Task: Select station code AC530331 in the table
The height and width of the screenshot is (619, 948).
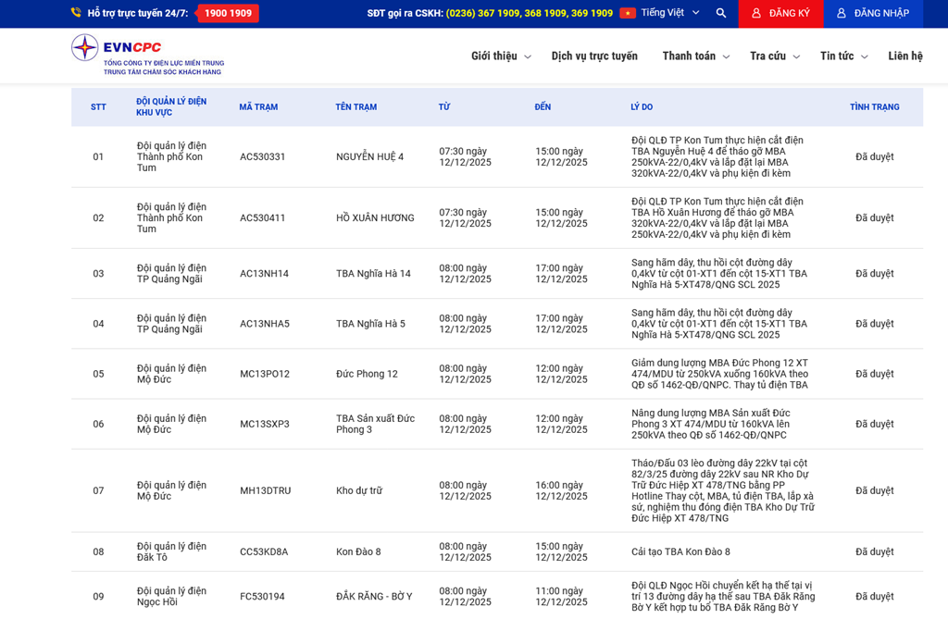Action: [x=262, y=157]
